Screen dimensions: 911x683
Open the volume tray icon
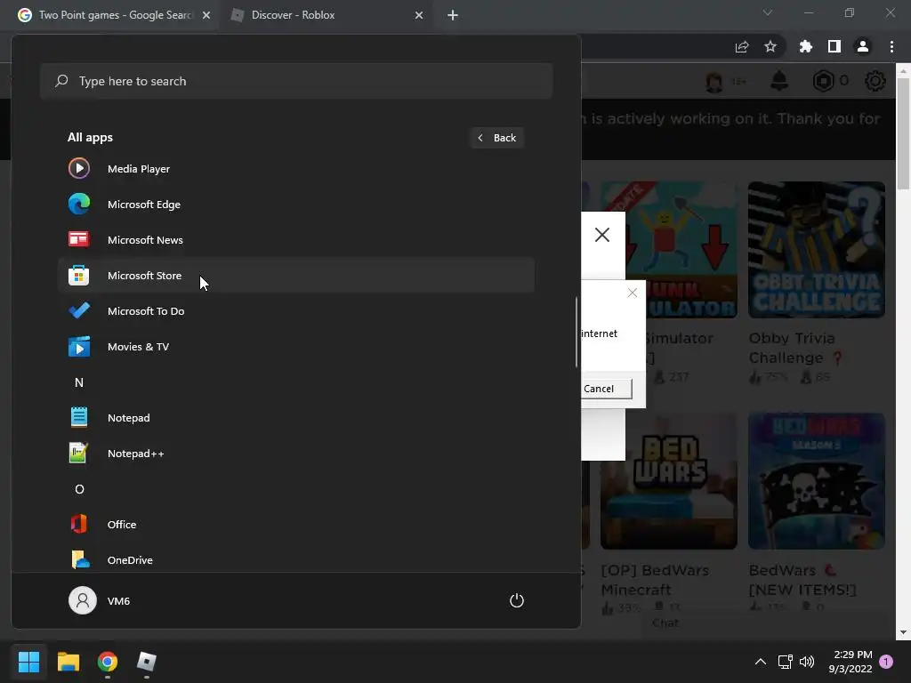tap(807, 662)
